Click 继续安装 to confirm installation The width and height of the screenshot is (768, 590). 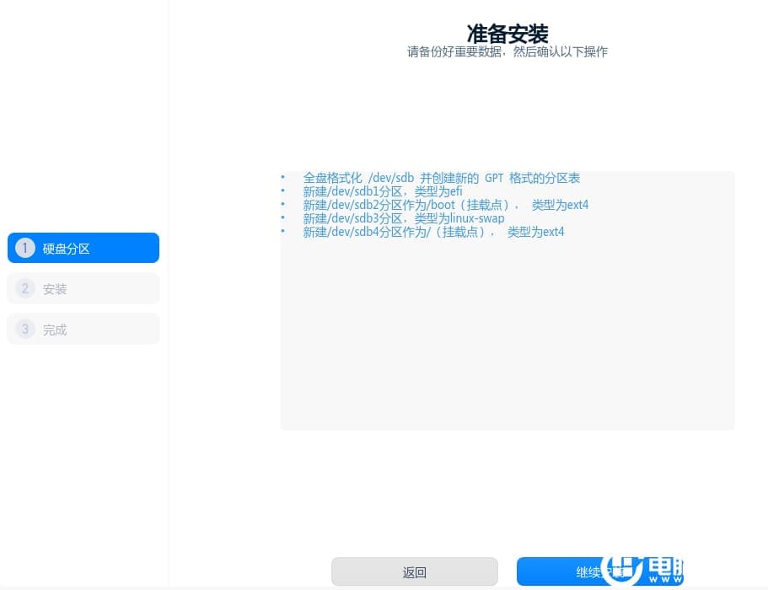click(602, 571)
